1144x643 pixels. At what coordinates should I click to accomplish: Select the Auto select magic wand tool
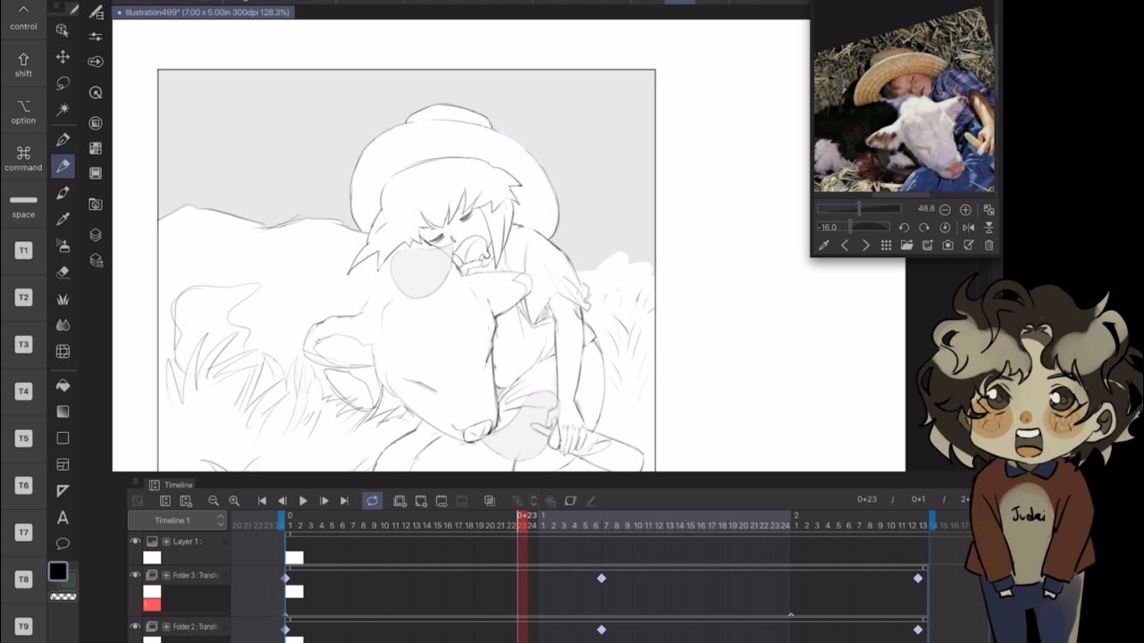tap(63, 110)
